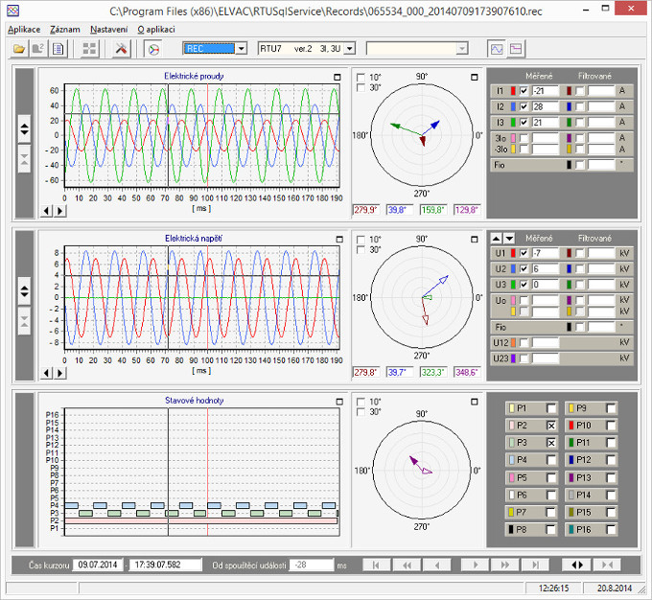Click the vertical scale arrows of the voltages chart

pos(25,291)
